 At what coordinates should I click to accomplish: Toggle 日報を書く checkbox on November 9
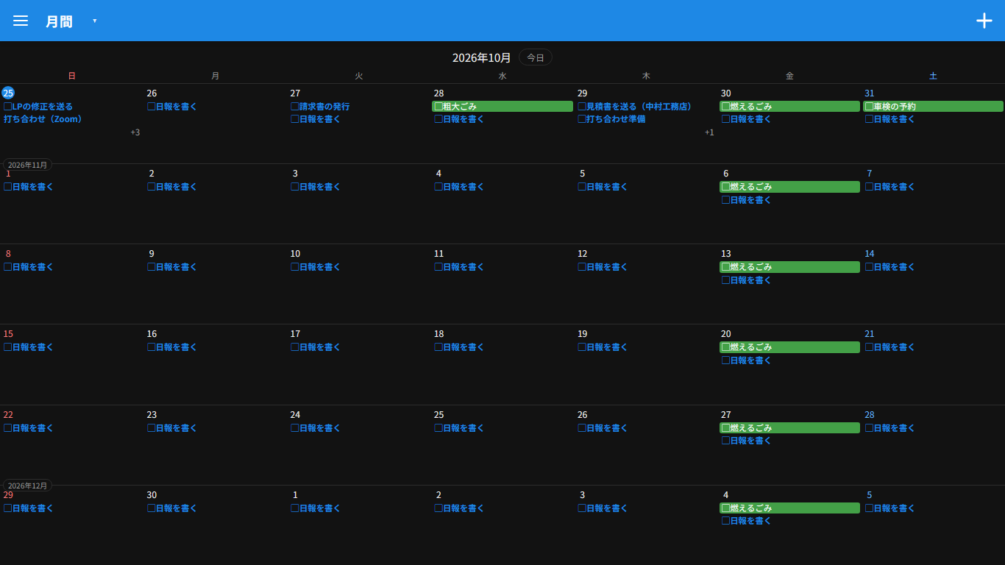(x=152, y=267)
